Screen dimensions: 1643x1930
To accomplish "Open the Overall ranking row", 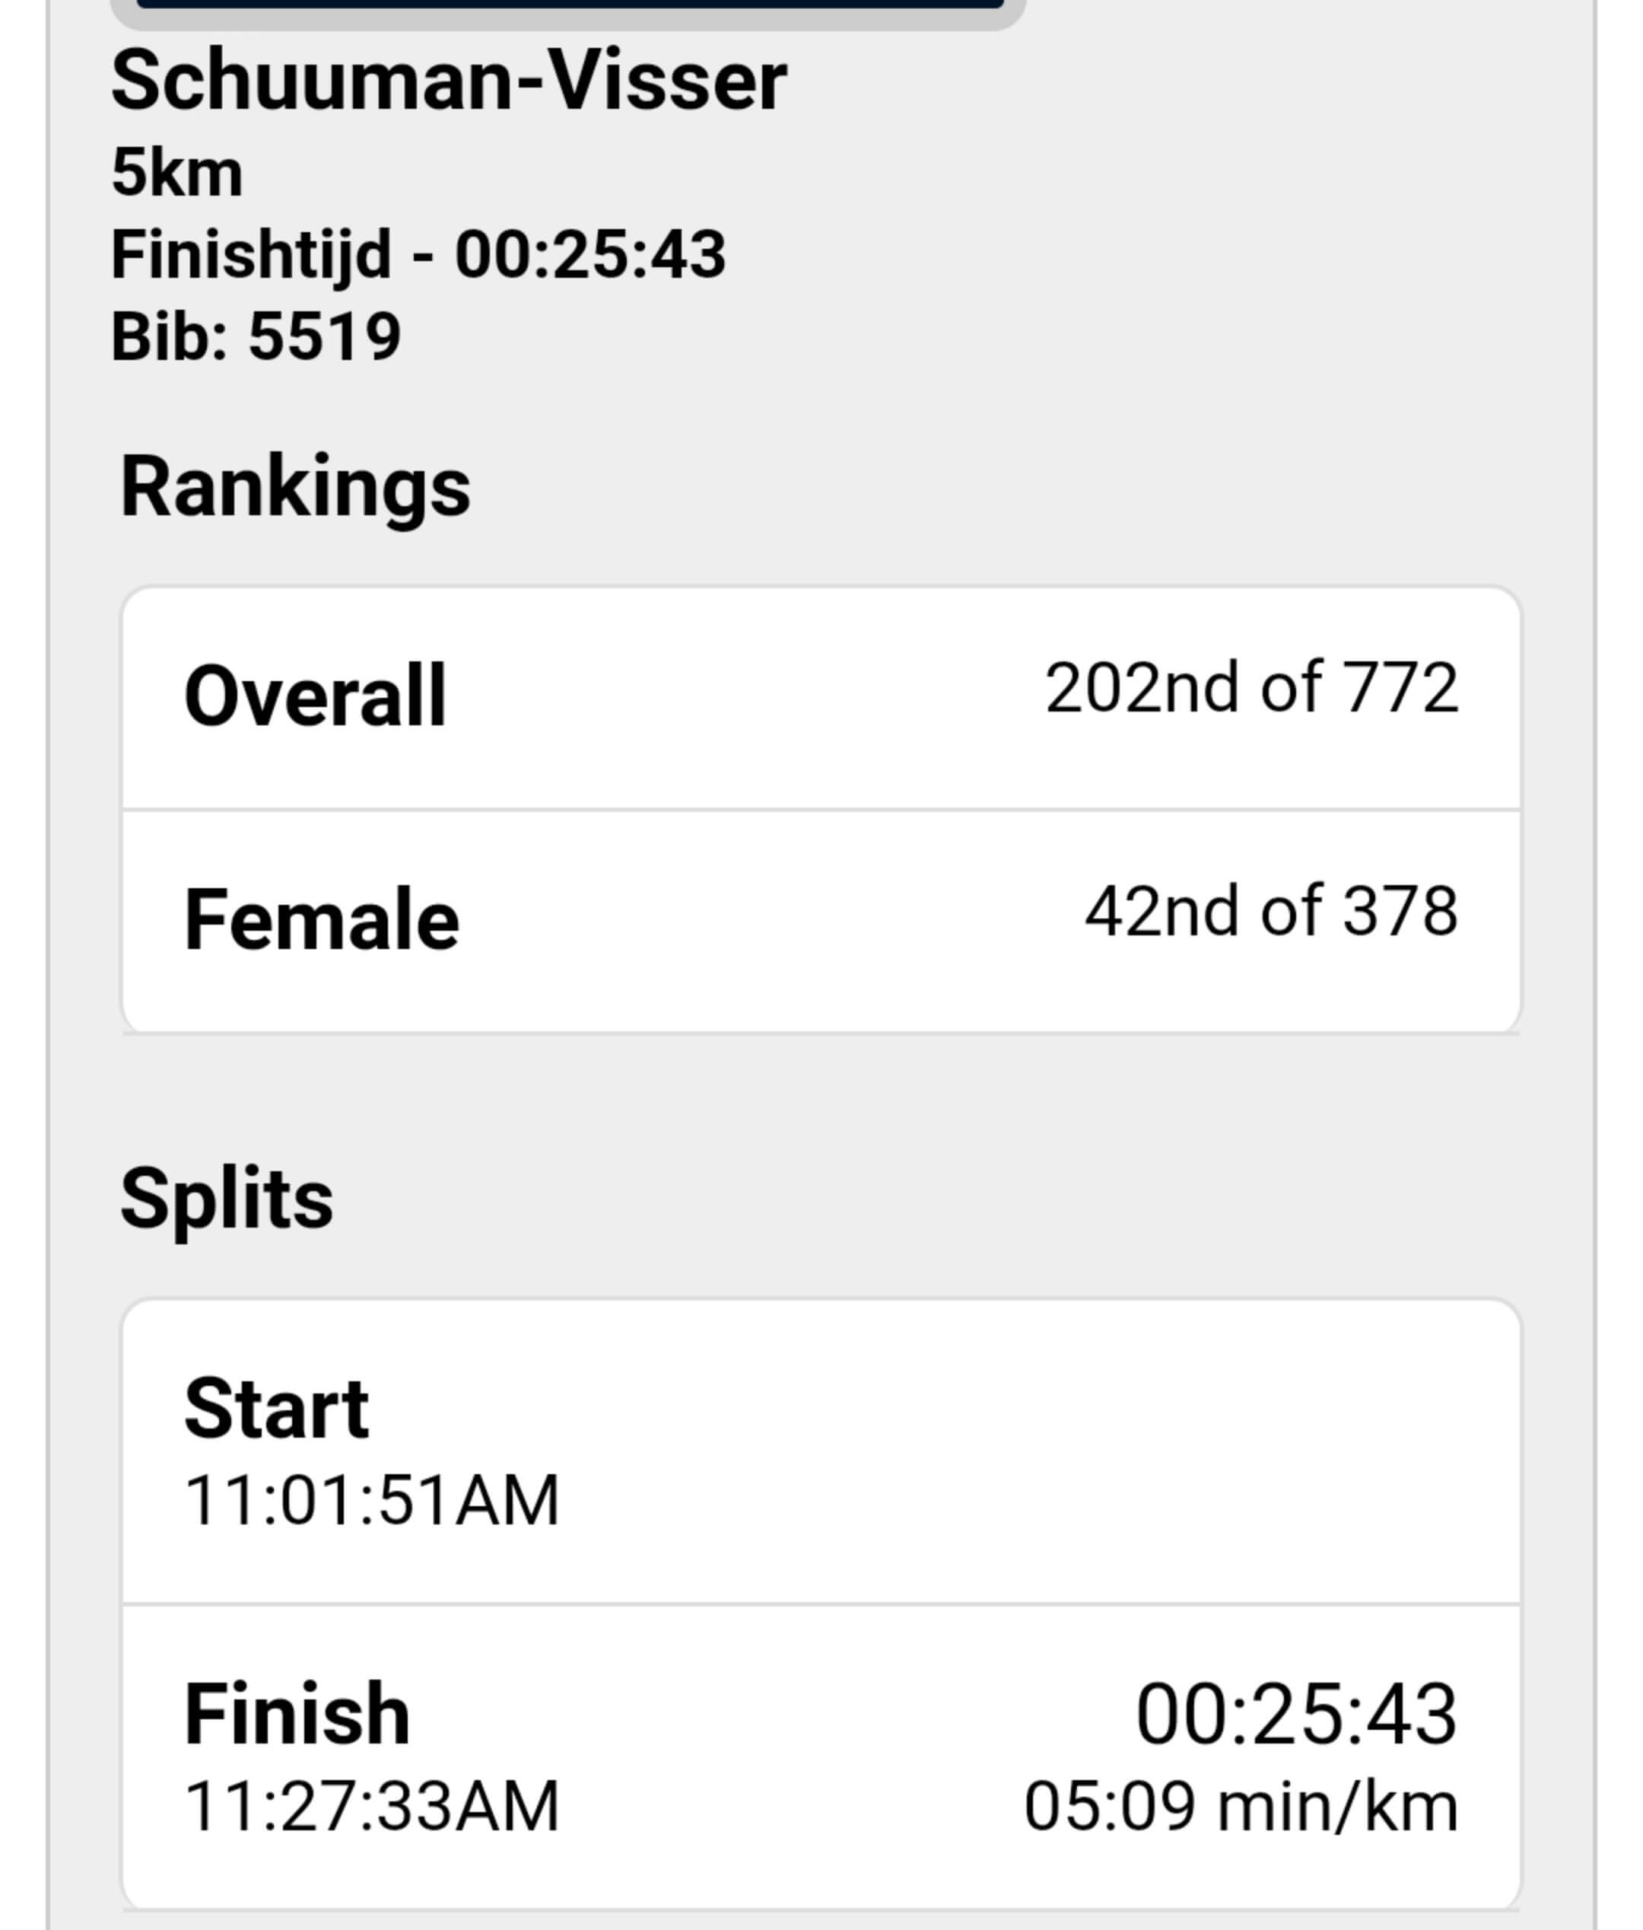I will coord(821,699).
